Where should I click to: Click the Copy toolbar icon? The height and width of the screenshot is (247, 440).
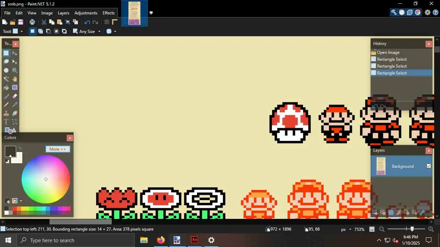(x=52, y=22)
